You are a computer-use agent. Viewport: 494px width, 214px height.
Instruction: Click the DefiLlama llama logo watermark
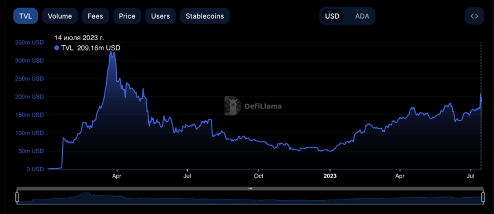click(233, 106)
